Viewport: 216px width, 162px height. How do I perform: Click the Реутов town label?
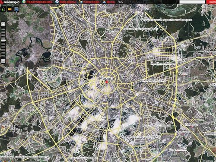pyautogui.click(x=183, y=73)
